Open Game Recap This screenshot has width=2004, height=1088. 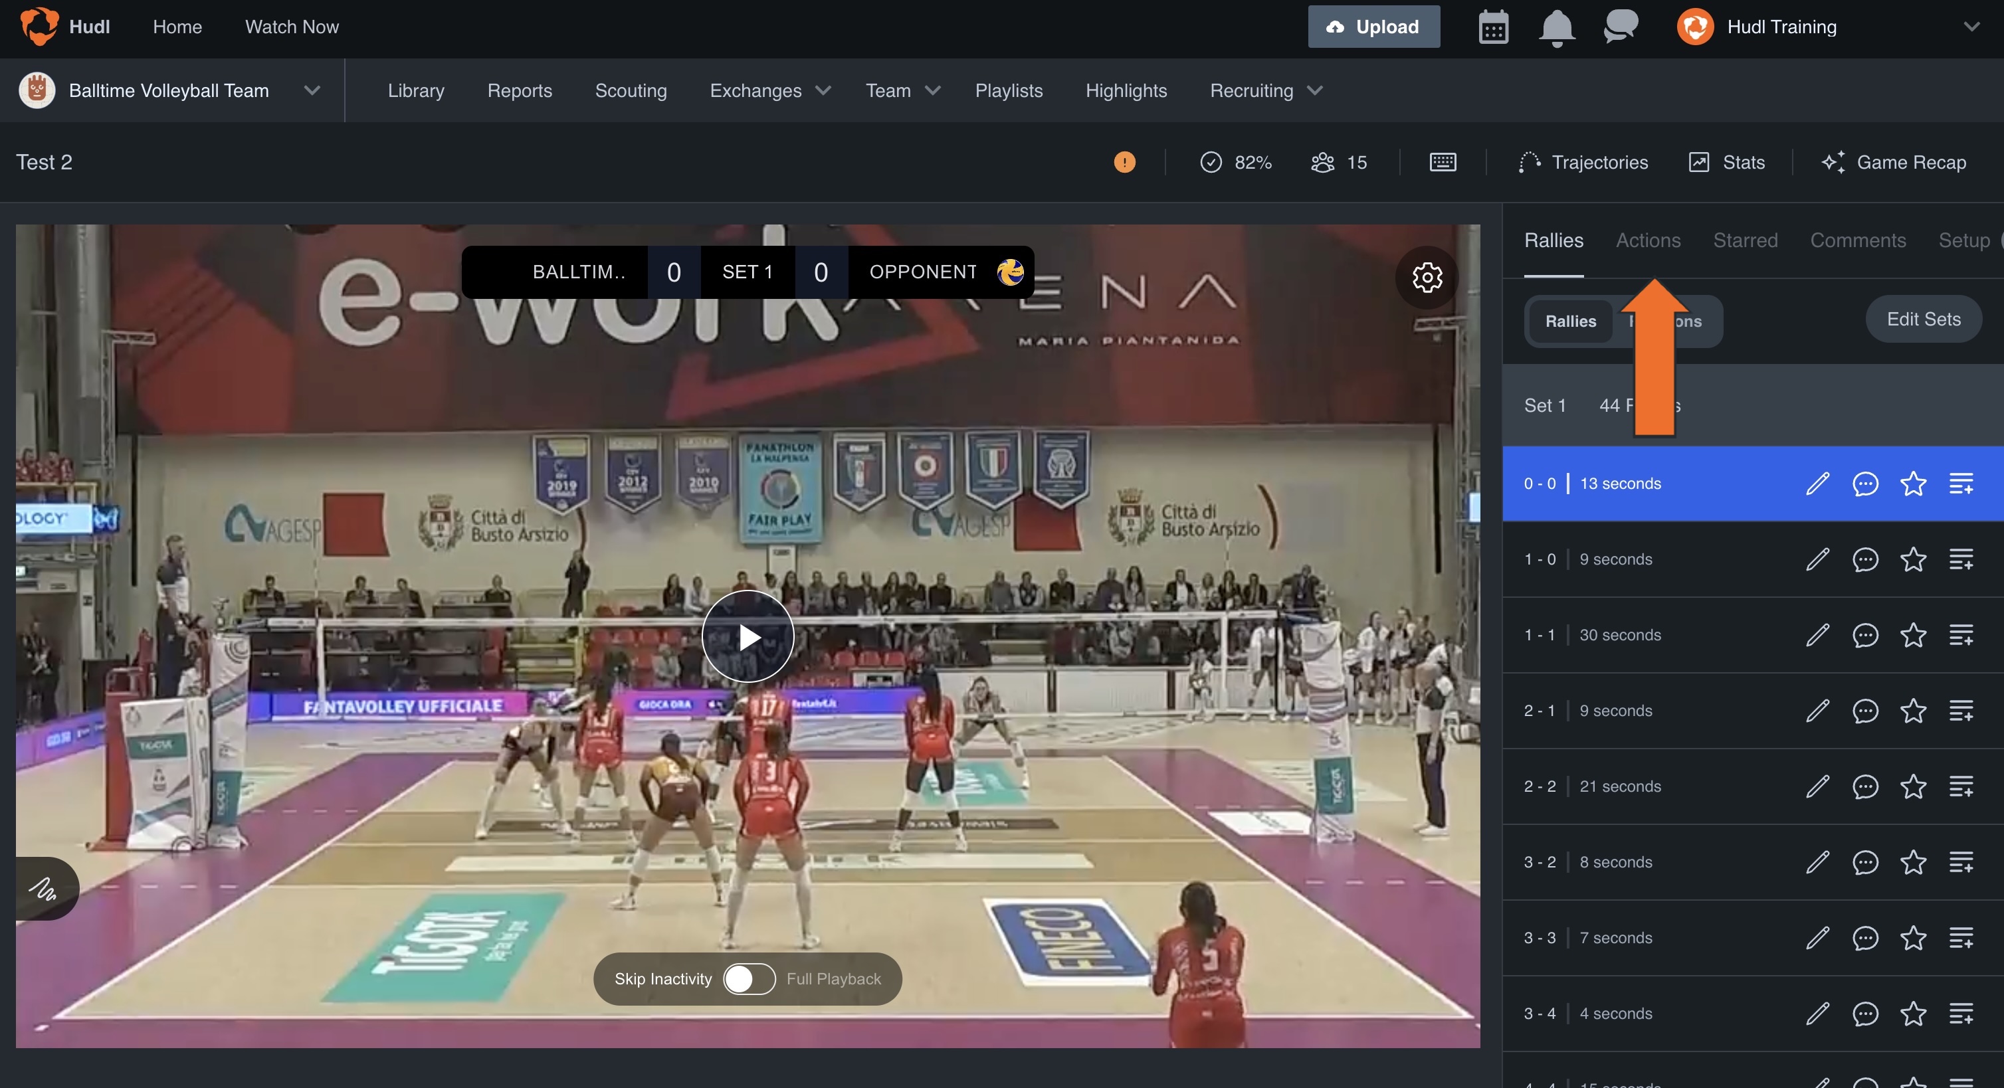point(1894,162)
